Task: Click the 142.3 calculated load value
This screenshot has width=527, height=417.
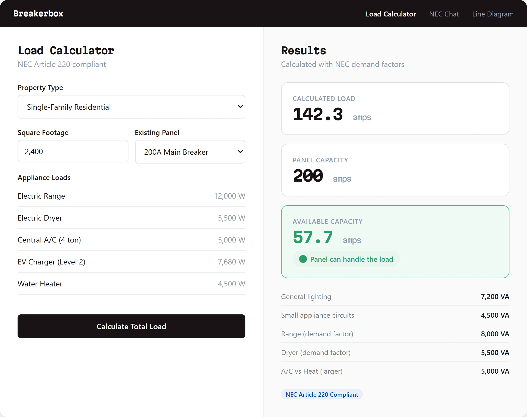Action: (x=318, y=114)
